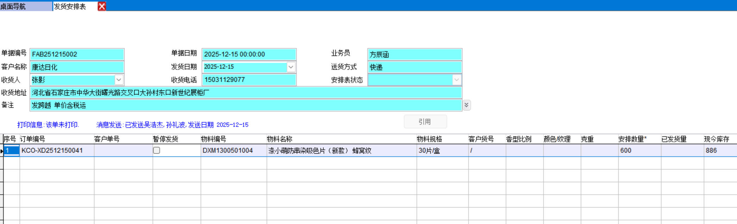Click the 收货电话 input field
Viewport: 737px width, 224px height.
248,80
